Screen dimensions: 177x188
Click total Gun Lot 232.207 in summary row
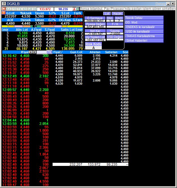pyautogui.click(x=76, y=164)
